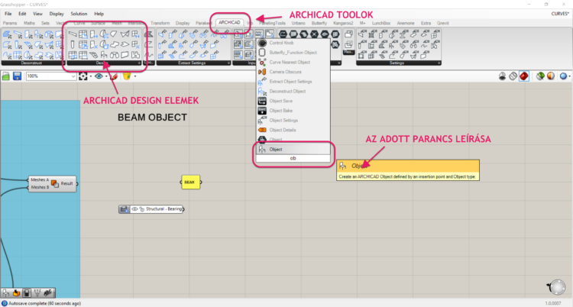Open the green file icon in canvas toolbar

click(7, 76)
